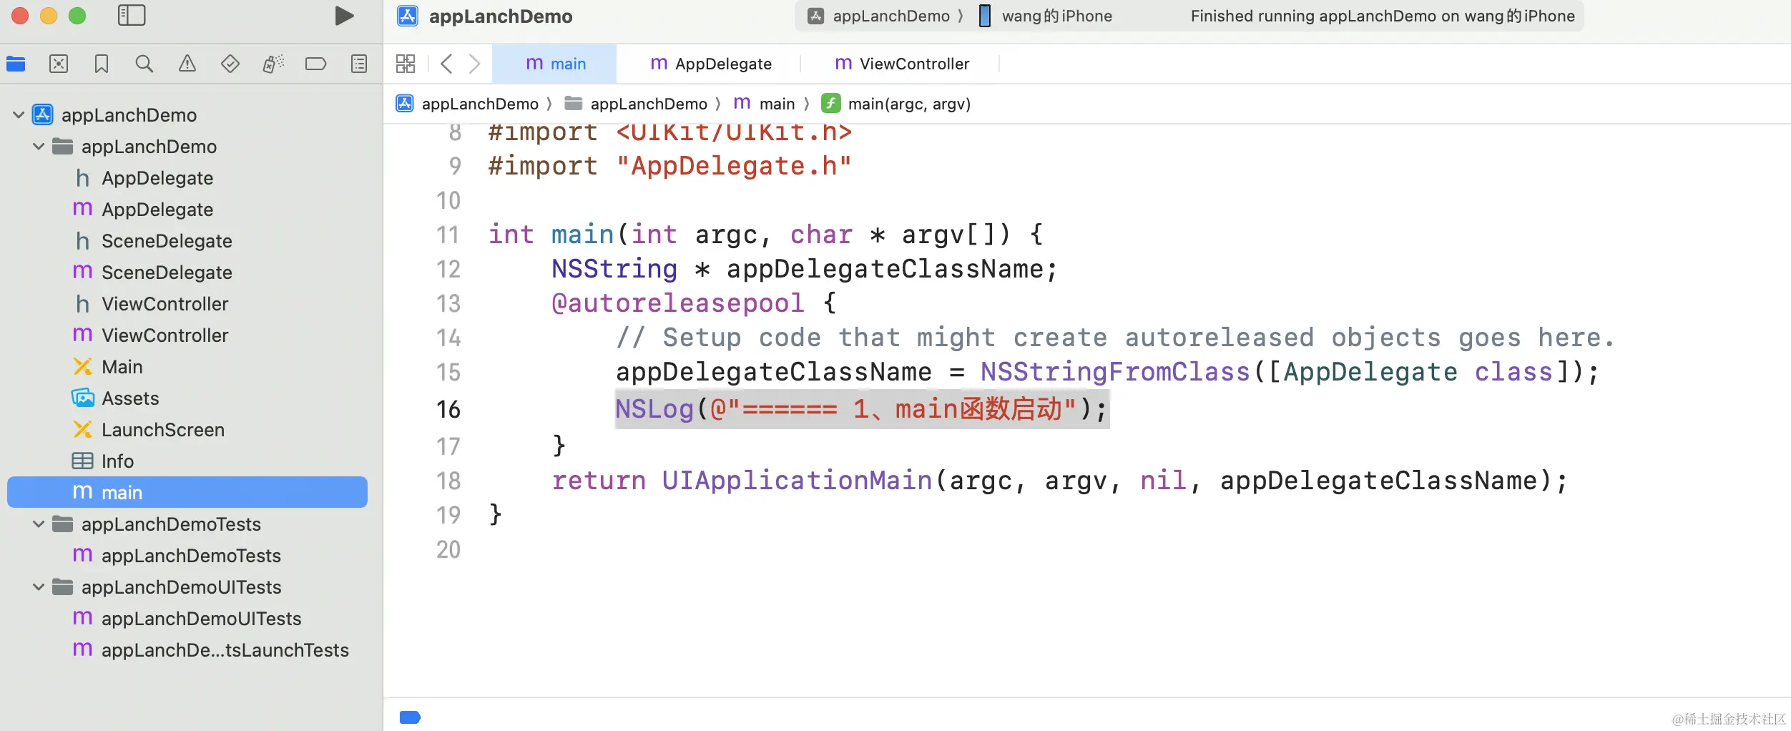Select the AppDelegate implementation file

pos(187,209)
